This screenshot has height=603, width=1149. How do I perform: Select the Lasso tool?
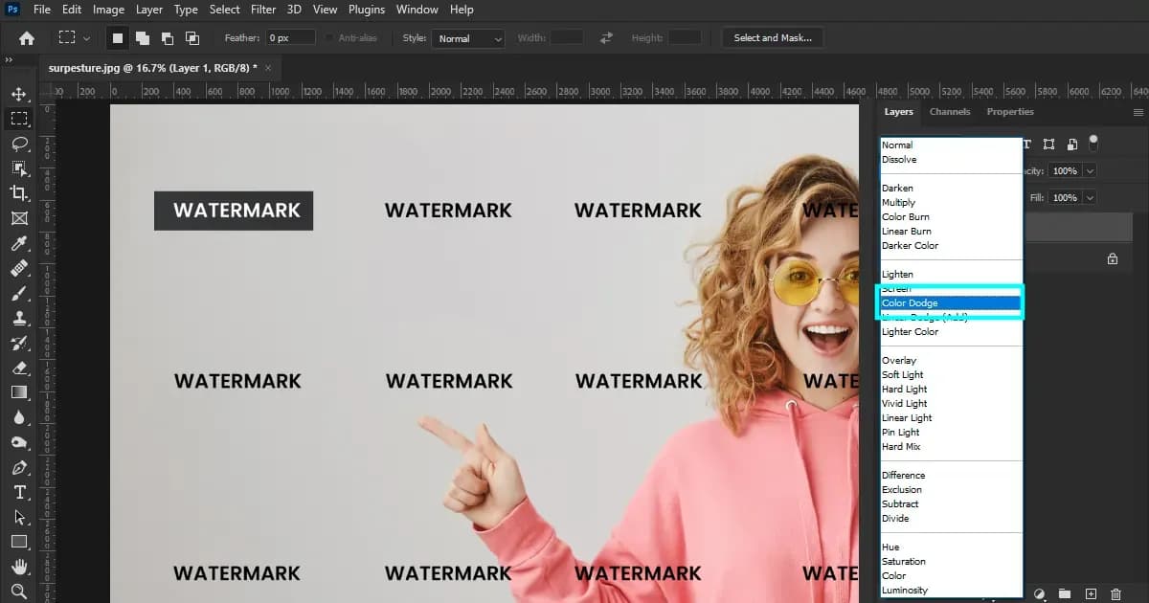click(x=21, y=145)
